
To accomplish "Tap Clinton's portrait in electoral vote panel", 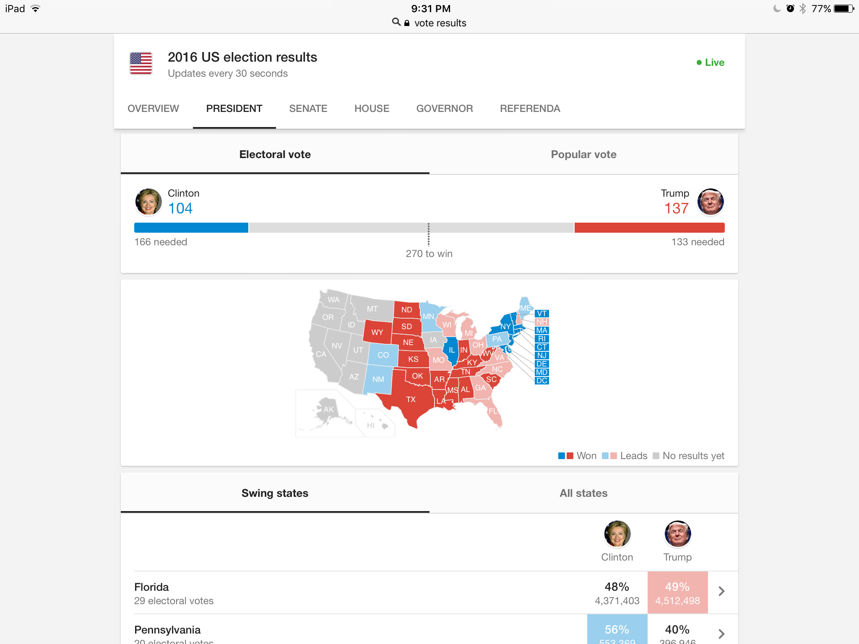I will [x=148, y=202].
